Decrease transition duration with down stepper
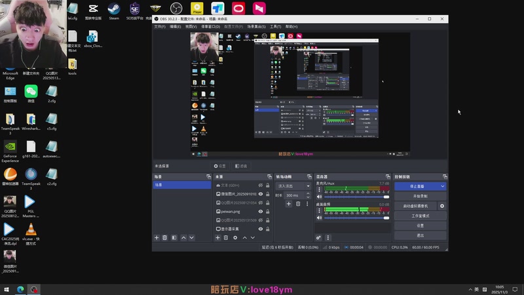The height and width of the screenshot is (295, 524). click(x=308, y=197)
